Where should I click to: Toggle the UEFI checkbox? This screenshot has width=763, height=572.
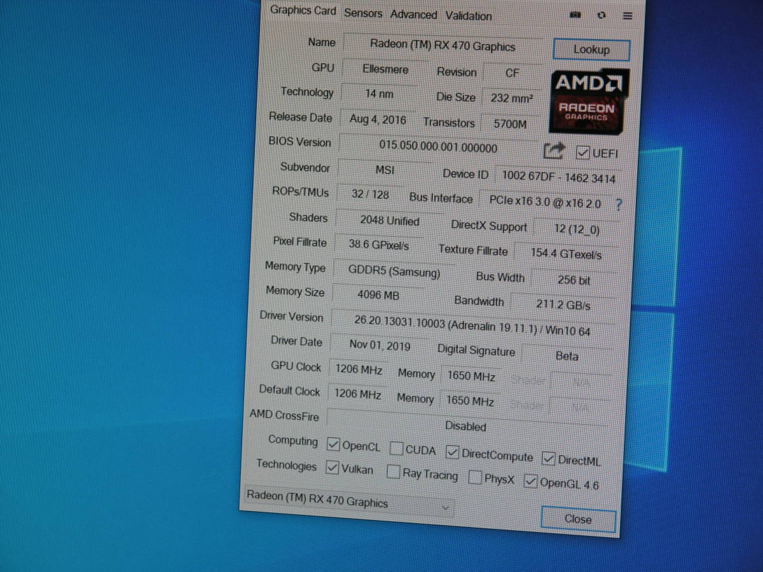click(x=582, y=153)
